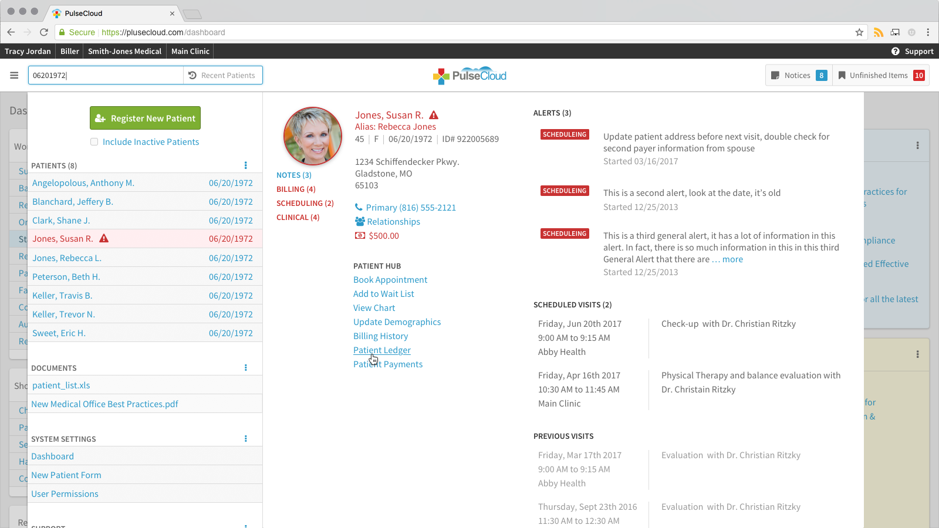Open the Biller role menu item
The width and height of the screenshot is (939, 528).
coord(70,51)
